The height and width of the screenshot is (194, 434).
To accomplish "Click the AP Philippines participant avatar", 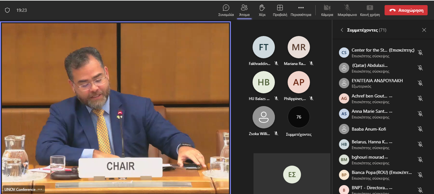I will pos(298,82).
